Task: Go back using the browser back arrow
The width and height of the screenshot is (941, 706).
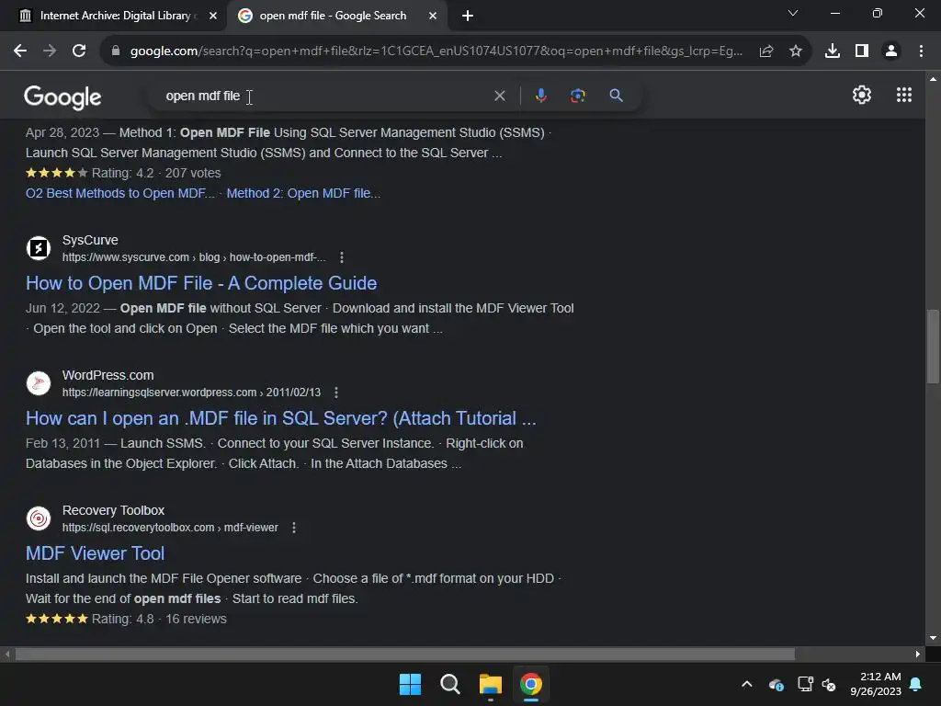Action: coord(20,51)
